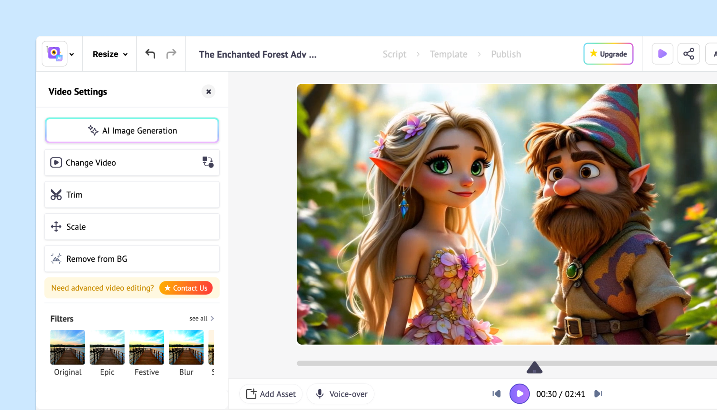This screenshot has width=717, height=410.
Task: Go to the Template step
Action: coord(449,54)
